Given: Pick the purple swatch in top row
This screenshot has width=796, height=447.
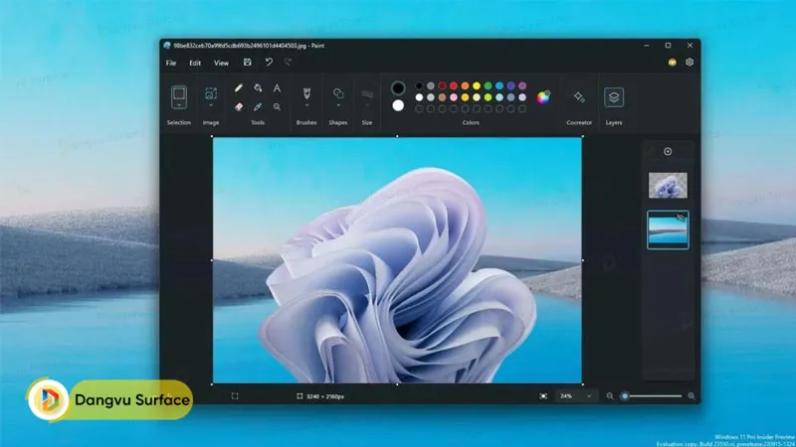Looking at the screenshot, I should point(522,85).
